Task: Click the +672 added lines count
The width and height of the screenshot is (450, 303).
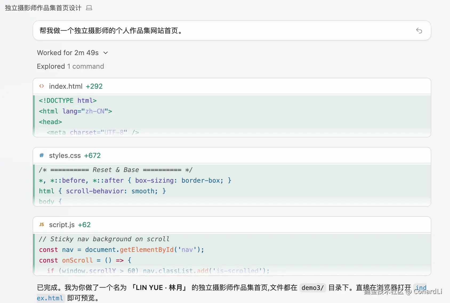Action: [92, 155]
